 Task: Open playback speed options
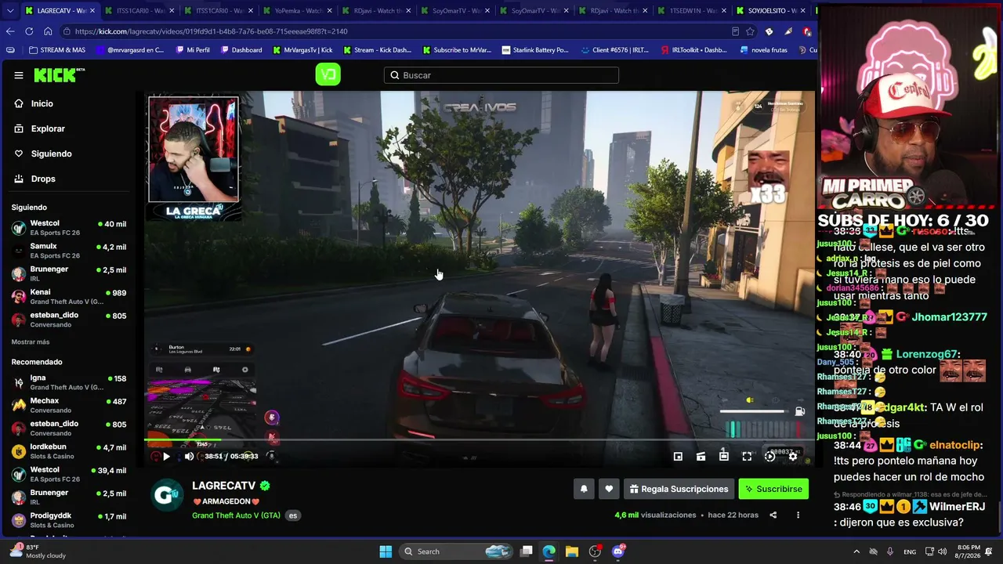pos(770,456)
